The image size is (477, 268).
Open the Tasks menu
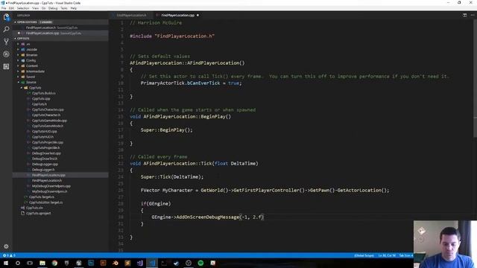(x=64, y=8)
